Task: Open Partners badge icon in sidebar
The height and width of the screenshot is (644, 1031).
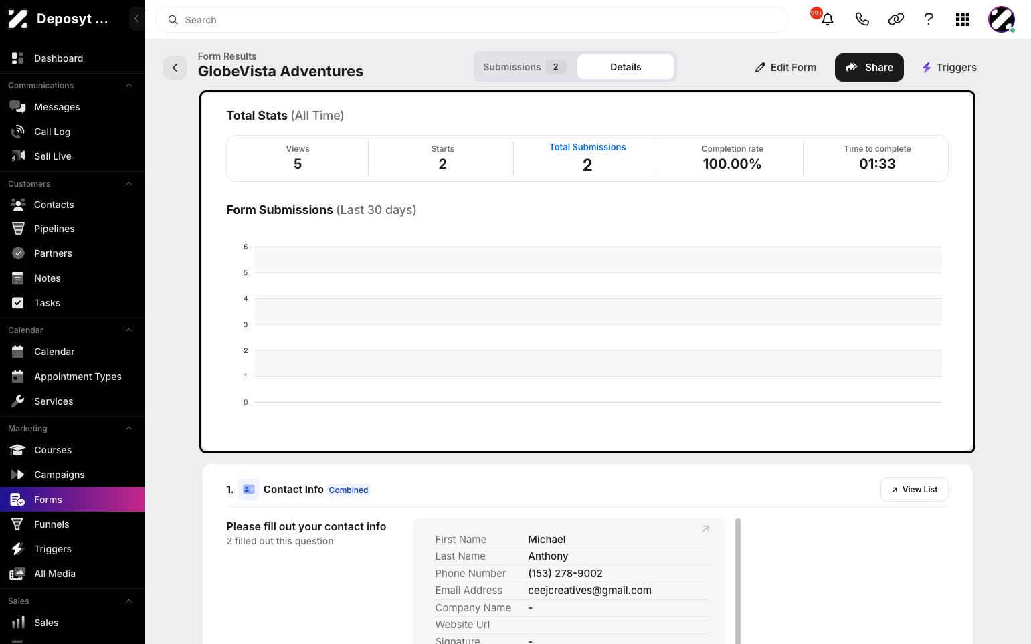Action: click(18, 253)
